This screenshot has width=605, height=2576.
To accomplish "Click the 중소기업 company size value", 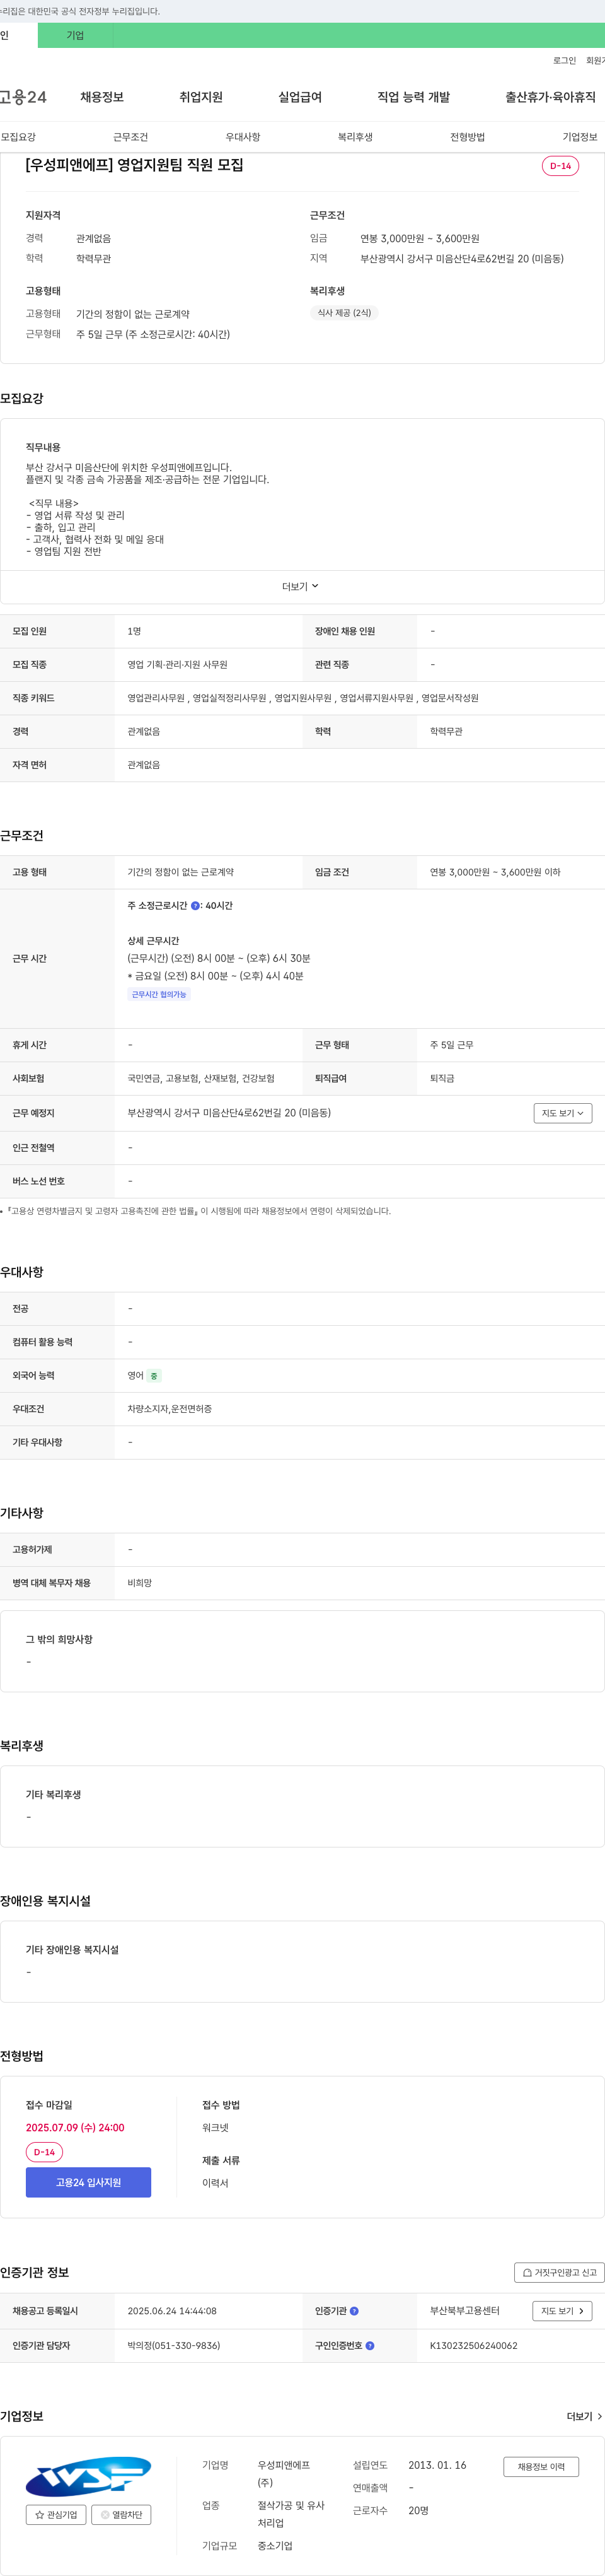I will click(x=275, y=2546).
